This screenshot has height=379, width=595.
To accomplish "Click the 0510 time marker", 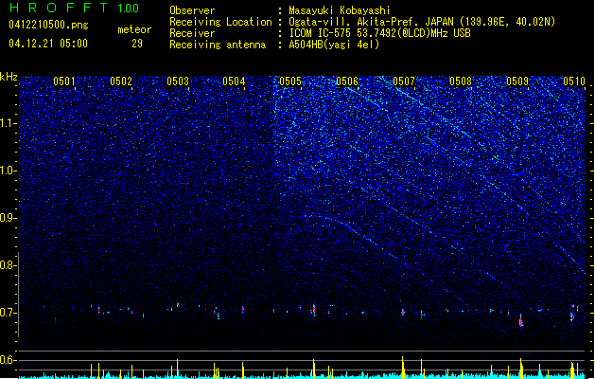I will 574,81.
